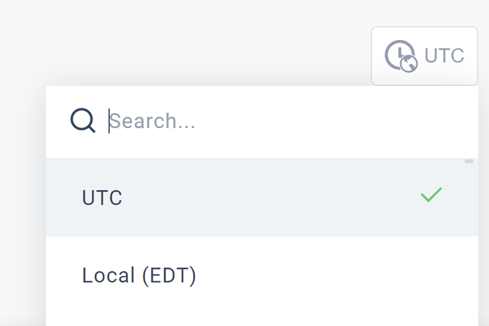Click the clock-globe timezone icon

tap(401, 57)
